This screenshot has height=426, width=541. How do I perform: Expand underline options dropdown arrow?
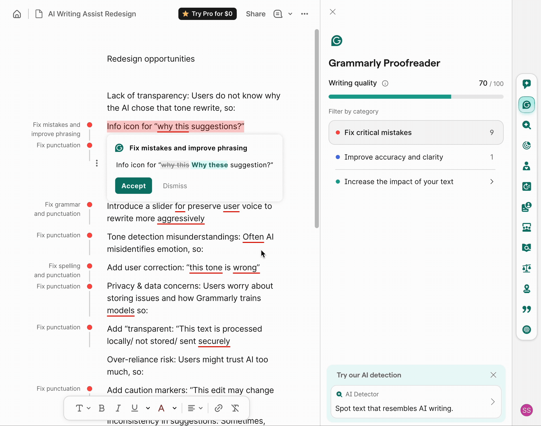[x=148, y=408]
